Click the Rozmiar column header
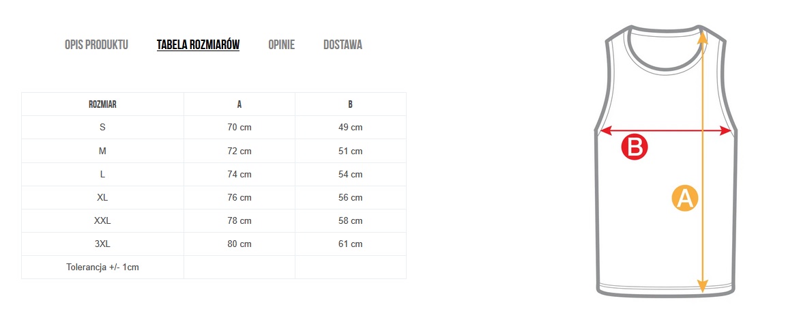This screenshot has width=801, height=318. point(102,104)
